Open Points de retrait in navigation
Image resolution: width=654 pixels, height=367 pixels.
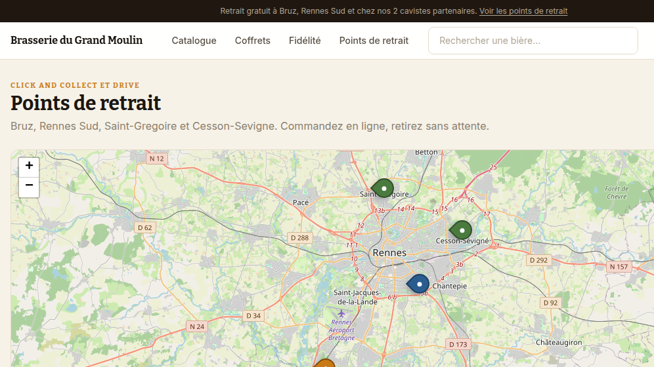374,41
